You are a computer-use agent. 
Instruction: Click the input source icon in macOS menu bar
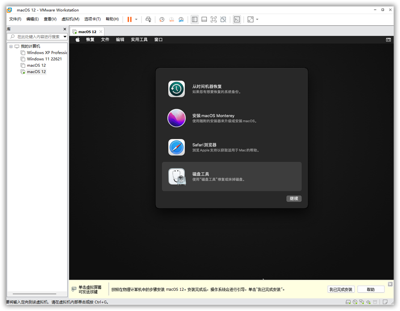(x=388, y=40)
